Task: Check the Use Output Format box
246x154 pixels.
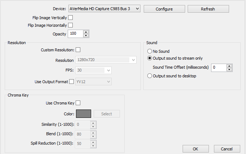Action: [x=71, y=82]
